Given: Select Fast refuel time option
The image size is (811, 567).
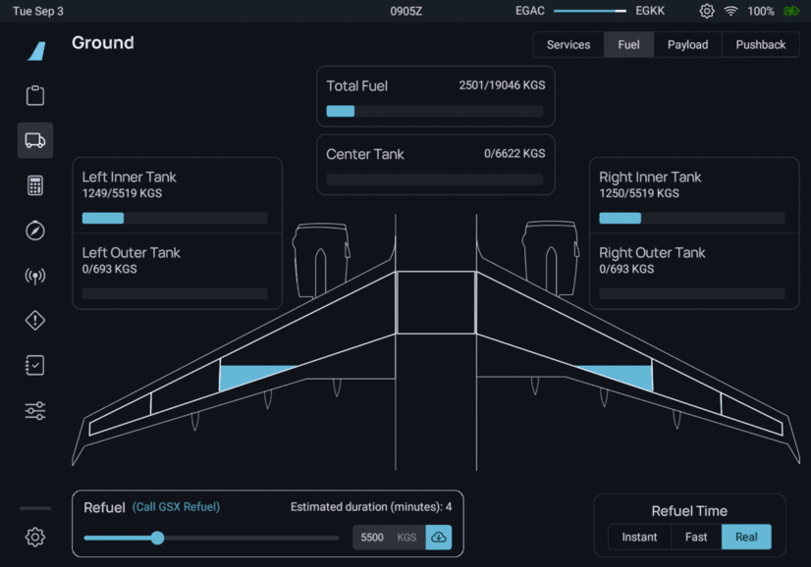Looking at the screenshot, I should click(696, 537).
